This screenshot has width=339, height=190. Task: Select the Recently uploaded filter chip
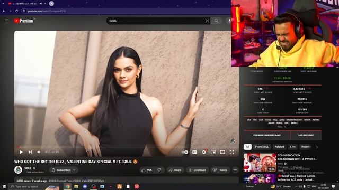click(x=306, y=147)
